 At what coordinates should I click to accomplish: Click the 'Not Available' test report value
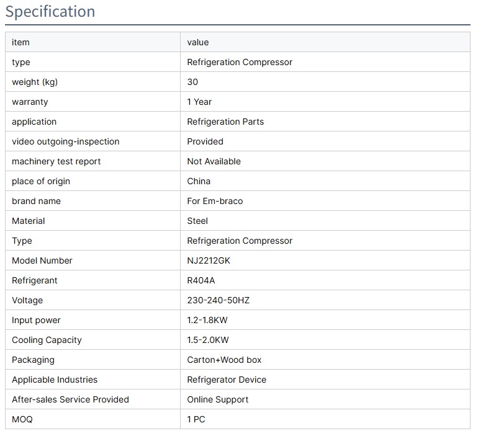[x=214, y=161]
